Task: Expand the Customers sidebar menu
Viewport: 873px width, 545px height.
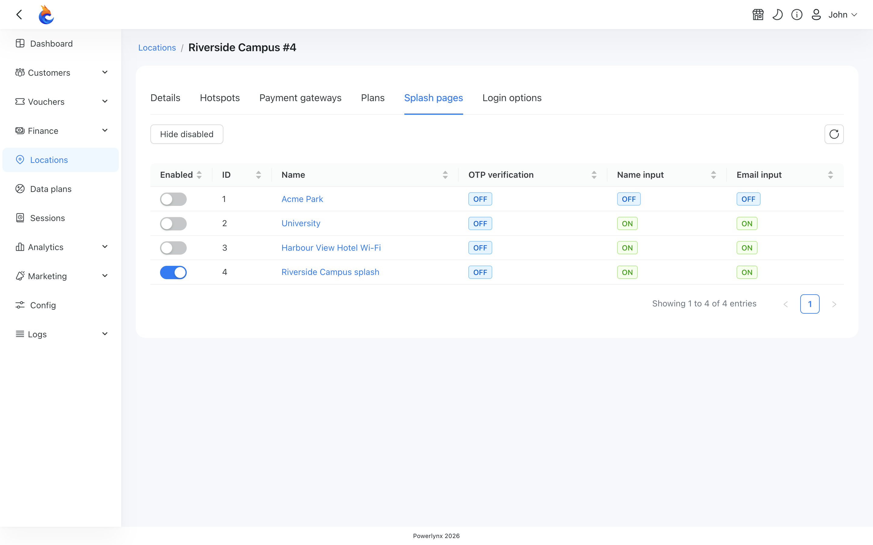Action: pos(61,72)
